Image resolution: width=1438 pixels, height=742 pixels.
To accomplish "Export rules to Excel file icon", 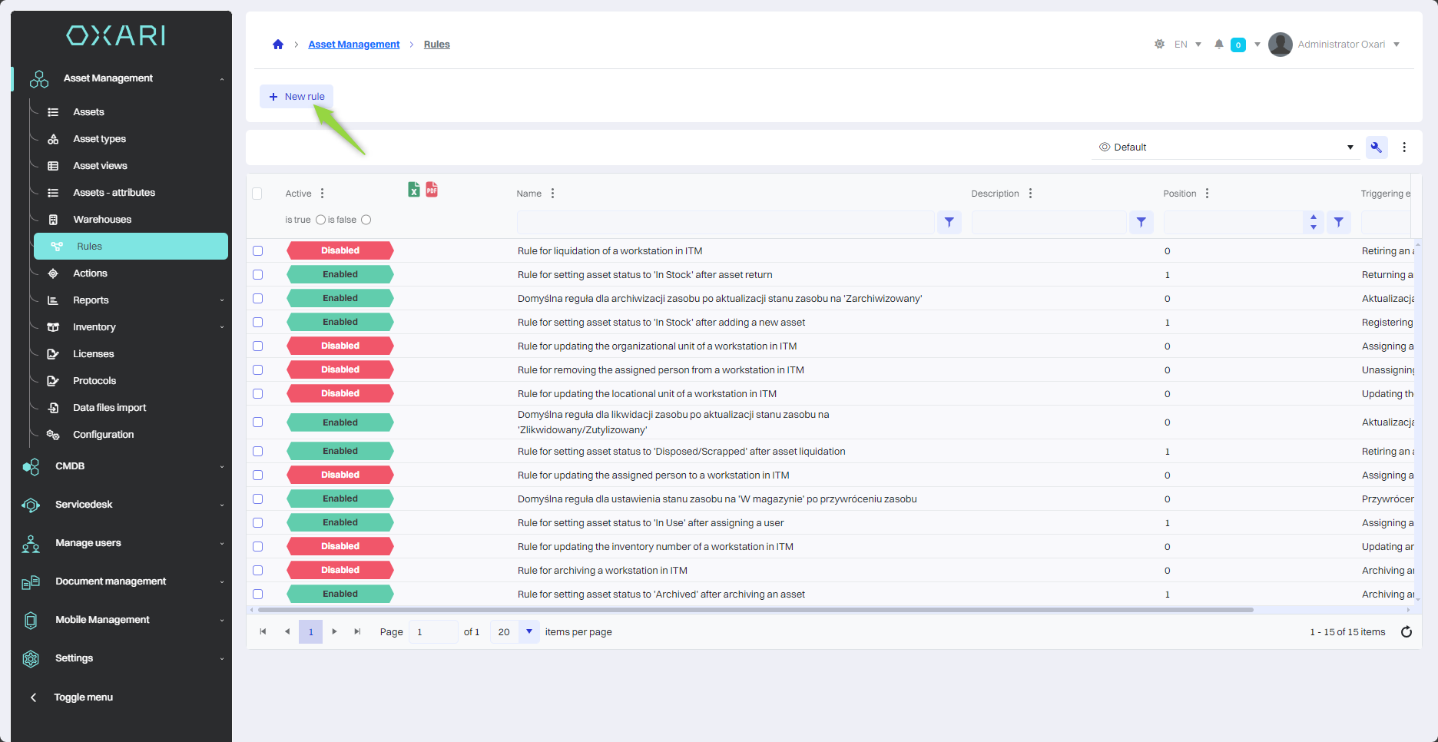I will click(x=413, y=190).
